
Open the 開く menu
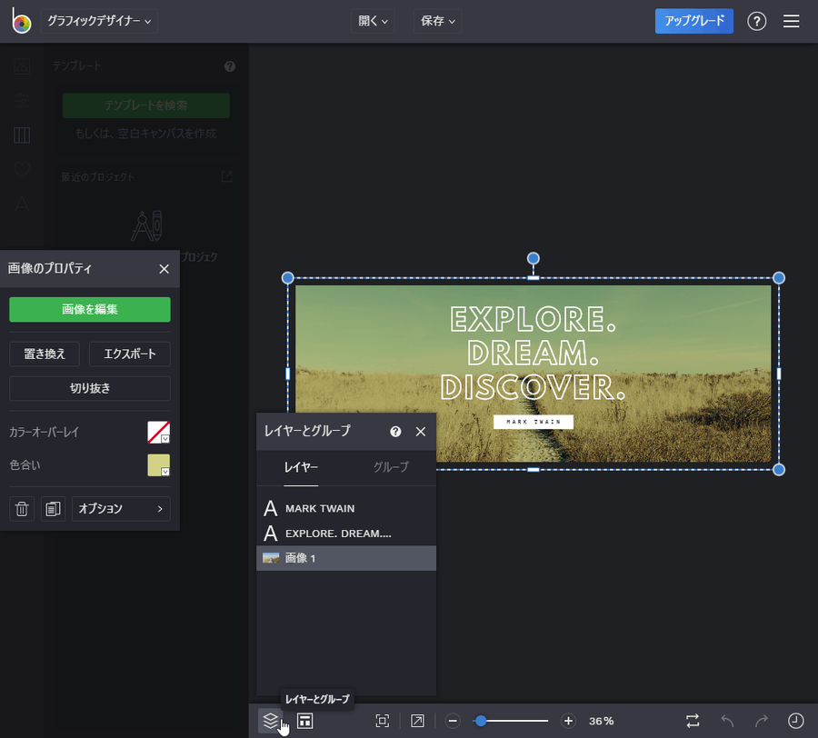point(373,21)
